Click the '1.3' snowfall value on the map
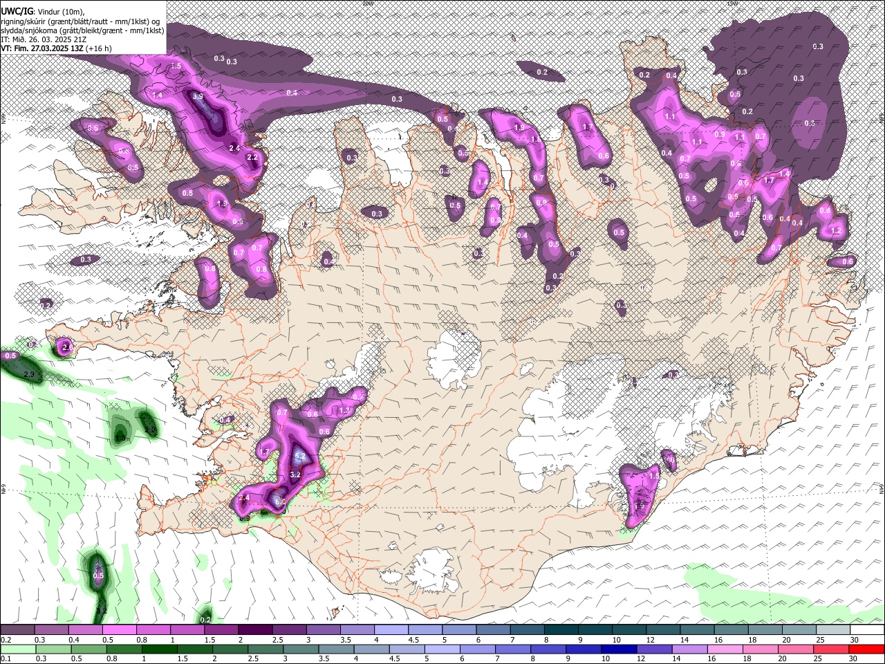This screenshot has height=664, width=885. tap(344, 410)
